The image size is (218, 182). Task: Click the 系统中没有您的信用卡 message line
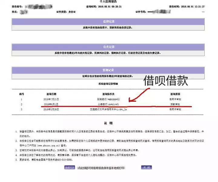pyautogui.click(x=108, y=28)
